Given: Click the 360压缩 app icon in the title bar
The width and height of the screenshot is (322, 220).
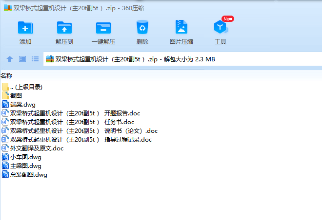Looking at the screenshot, I should point(8,8).
